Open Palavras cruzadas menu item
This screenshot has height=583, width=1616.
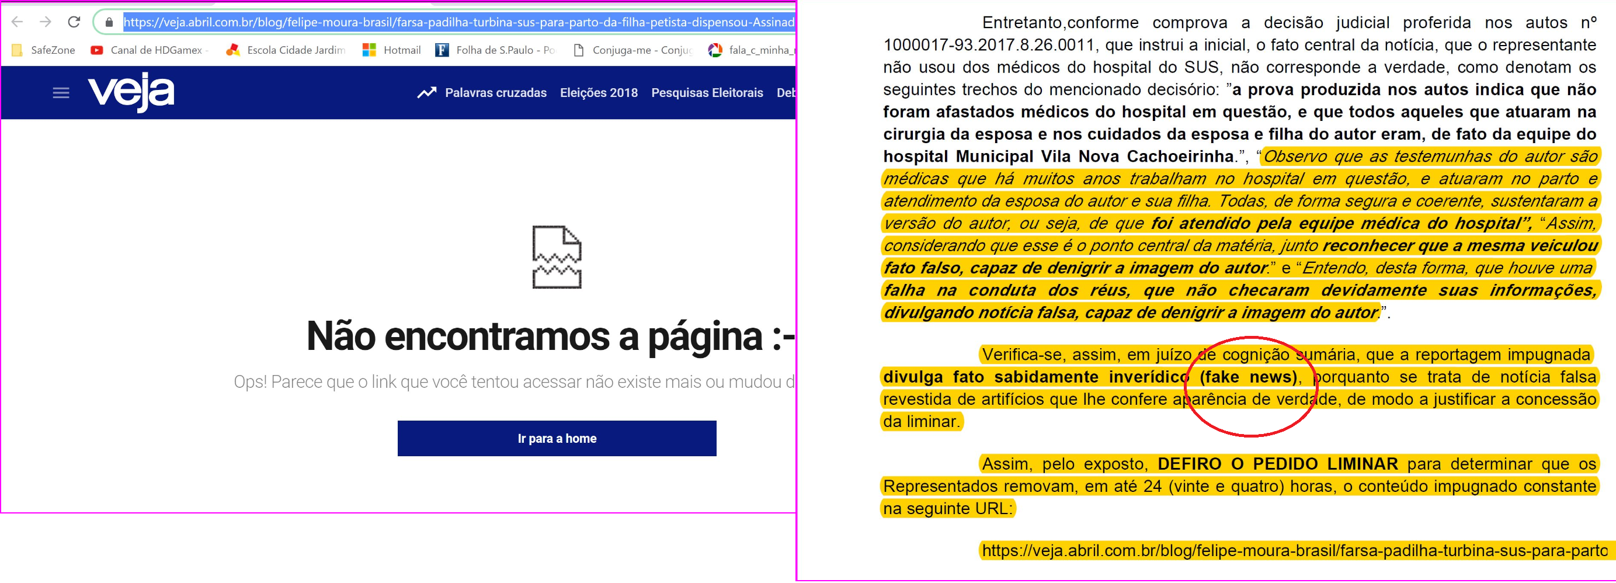coord(496,93)
